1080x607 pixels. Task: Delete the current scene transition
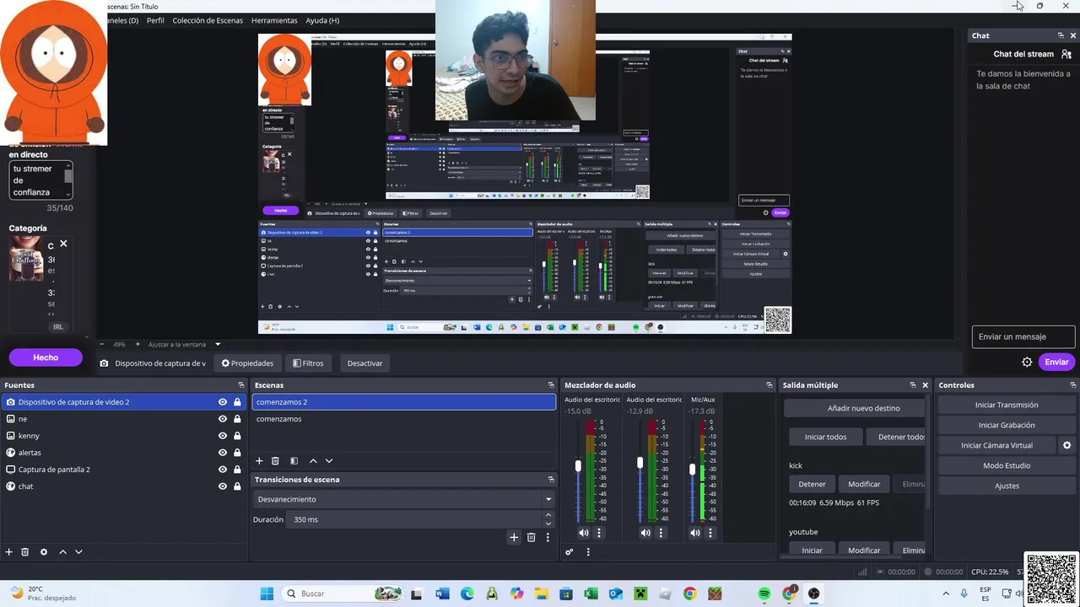point(531,537)
